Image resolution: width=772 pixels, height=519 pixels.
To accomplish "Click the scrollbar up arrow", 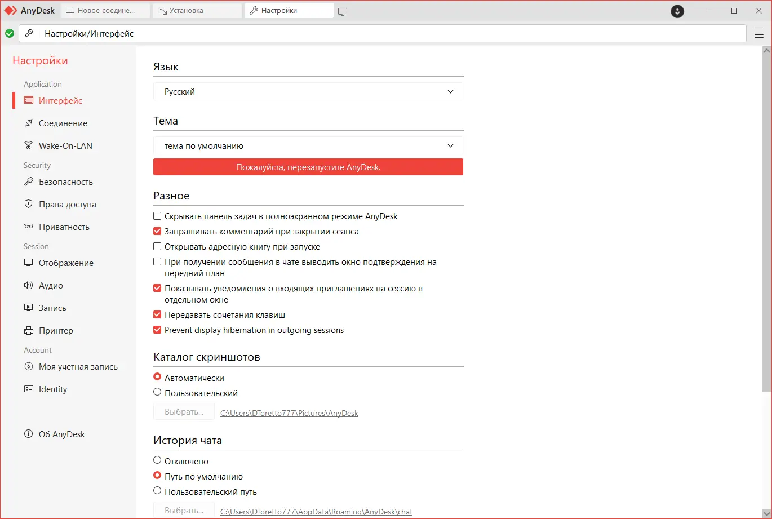I will pyautogui.click(x=766, y=50).
